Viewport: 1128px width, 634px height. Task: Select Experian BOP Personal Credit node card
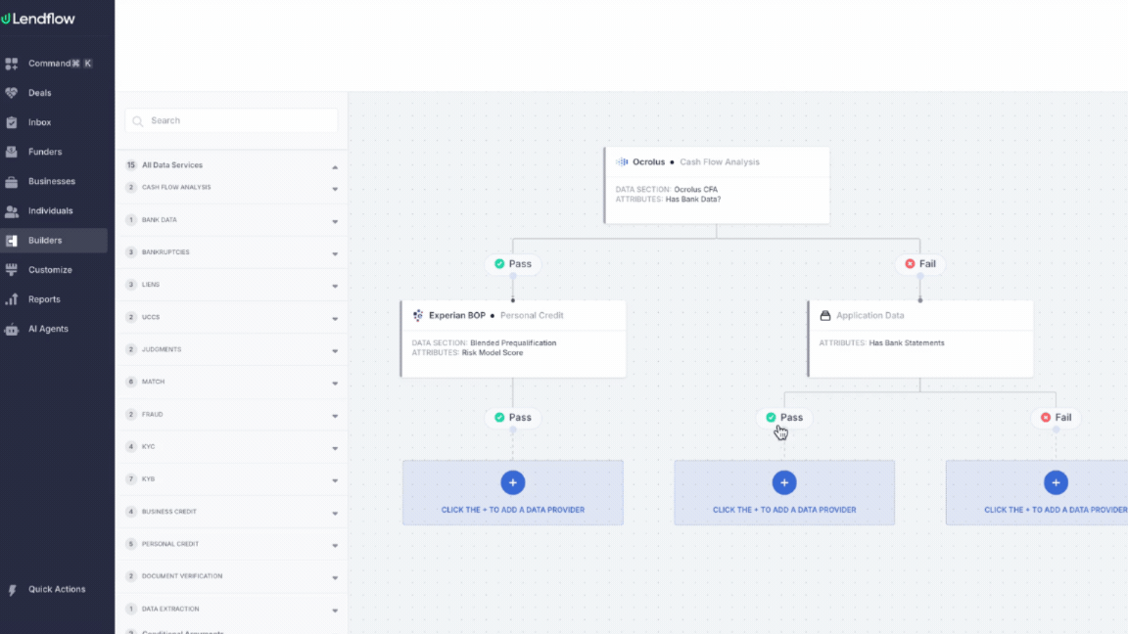click(x=513, y=339)
